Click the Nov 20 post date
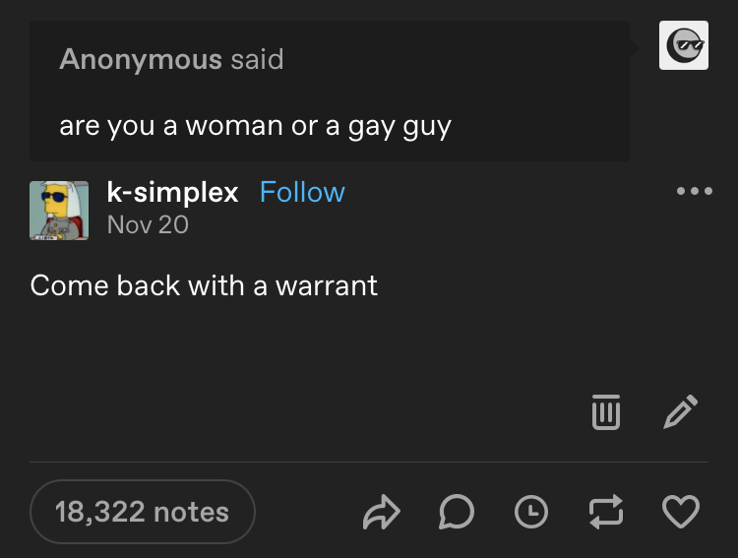The image size is (738, 558). point(148,224)
